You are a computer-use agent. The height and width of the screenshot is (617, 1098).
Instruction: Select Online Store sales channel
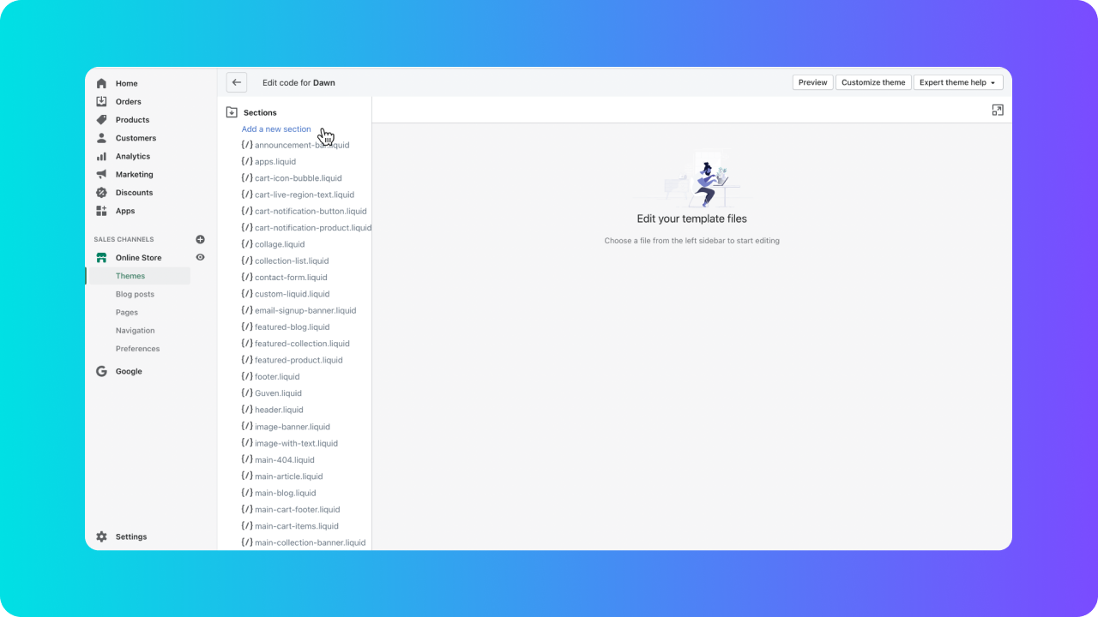click(x=139, y=258)
